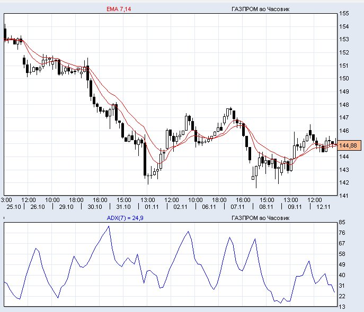
Task: Click the EMA 7,14 indicator label
Action: [x=119, y=10]
